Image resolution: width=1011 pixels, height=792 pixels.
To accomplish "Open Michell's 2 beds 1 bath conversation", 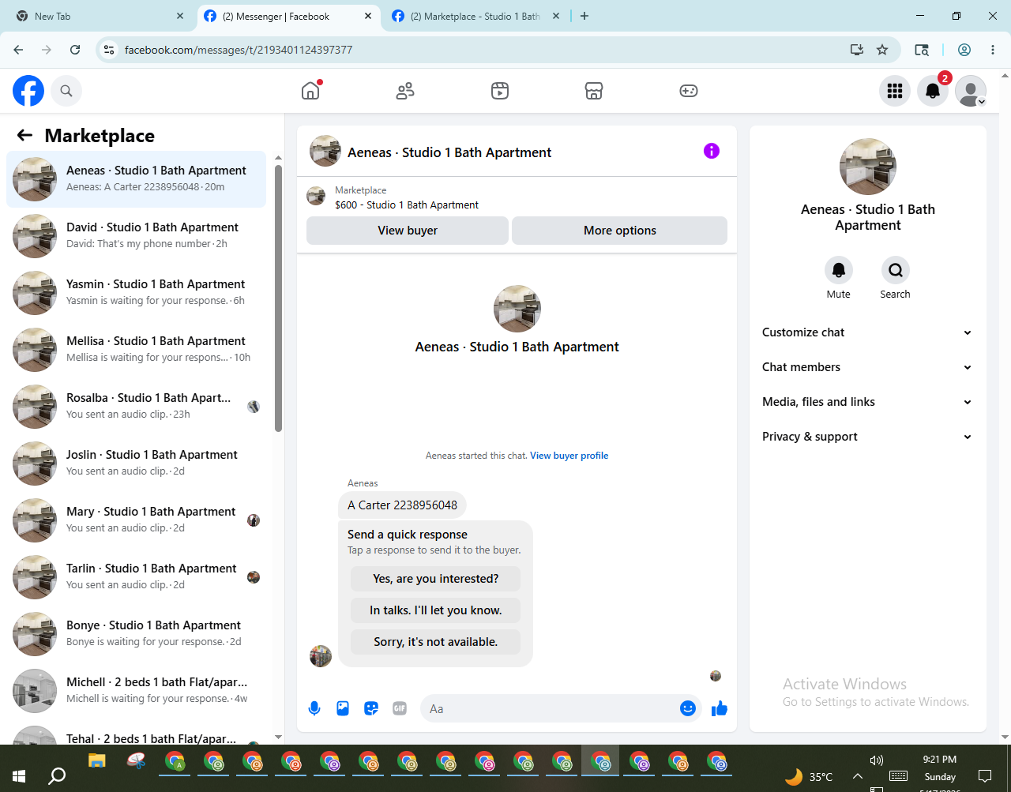I will pos(137,691).
